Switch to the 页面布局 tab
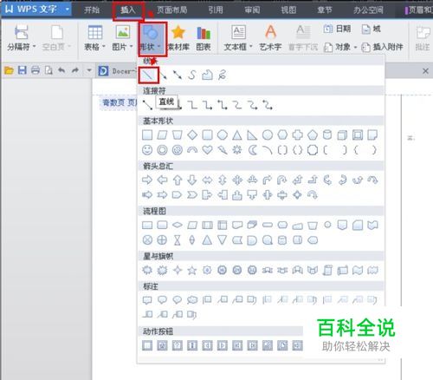The height and width of the screenshot is (380, 433). (x=172, y=10)
